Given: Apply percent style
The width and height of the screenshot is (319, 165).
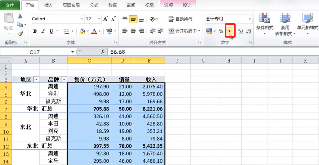Looking at the screenshot, I should pos(221,31).
